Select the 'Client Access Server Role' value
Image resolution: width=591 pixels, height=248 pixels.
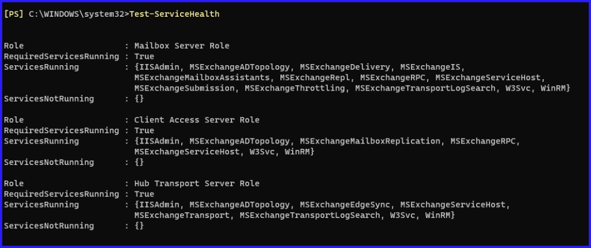click(197, 120)
